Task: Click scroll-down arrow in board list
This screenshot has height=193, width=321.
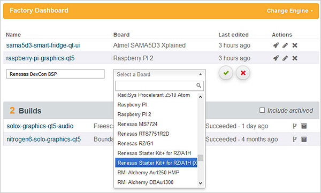Action: [201, 183]
